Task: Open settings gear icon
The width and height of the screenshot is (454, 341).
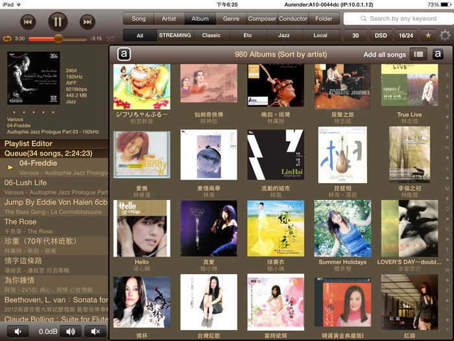Action: 445,35
